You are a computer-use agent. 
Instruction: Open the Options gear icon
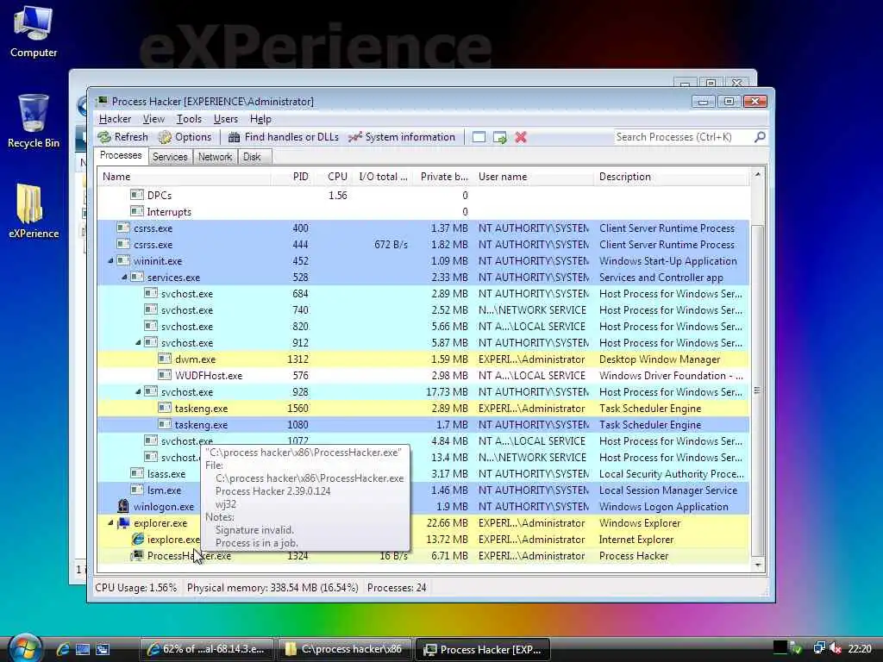click(x=165, y=137)
